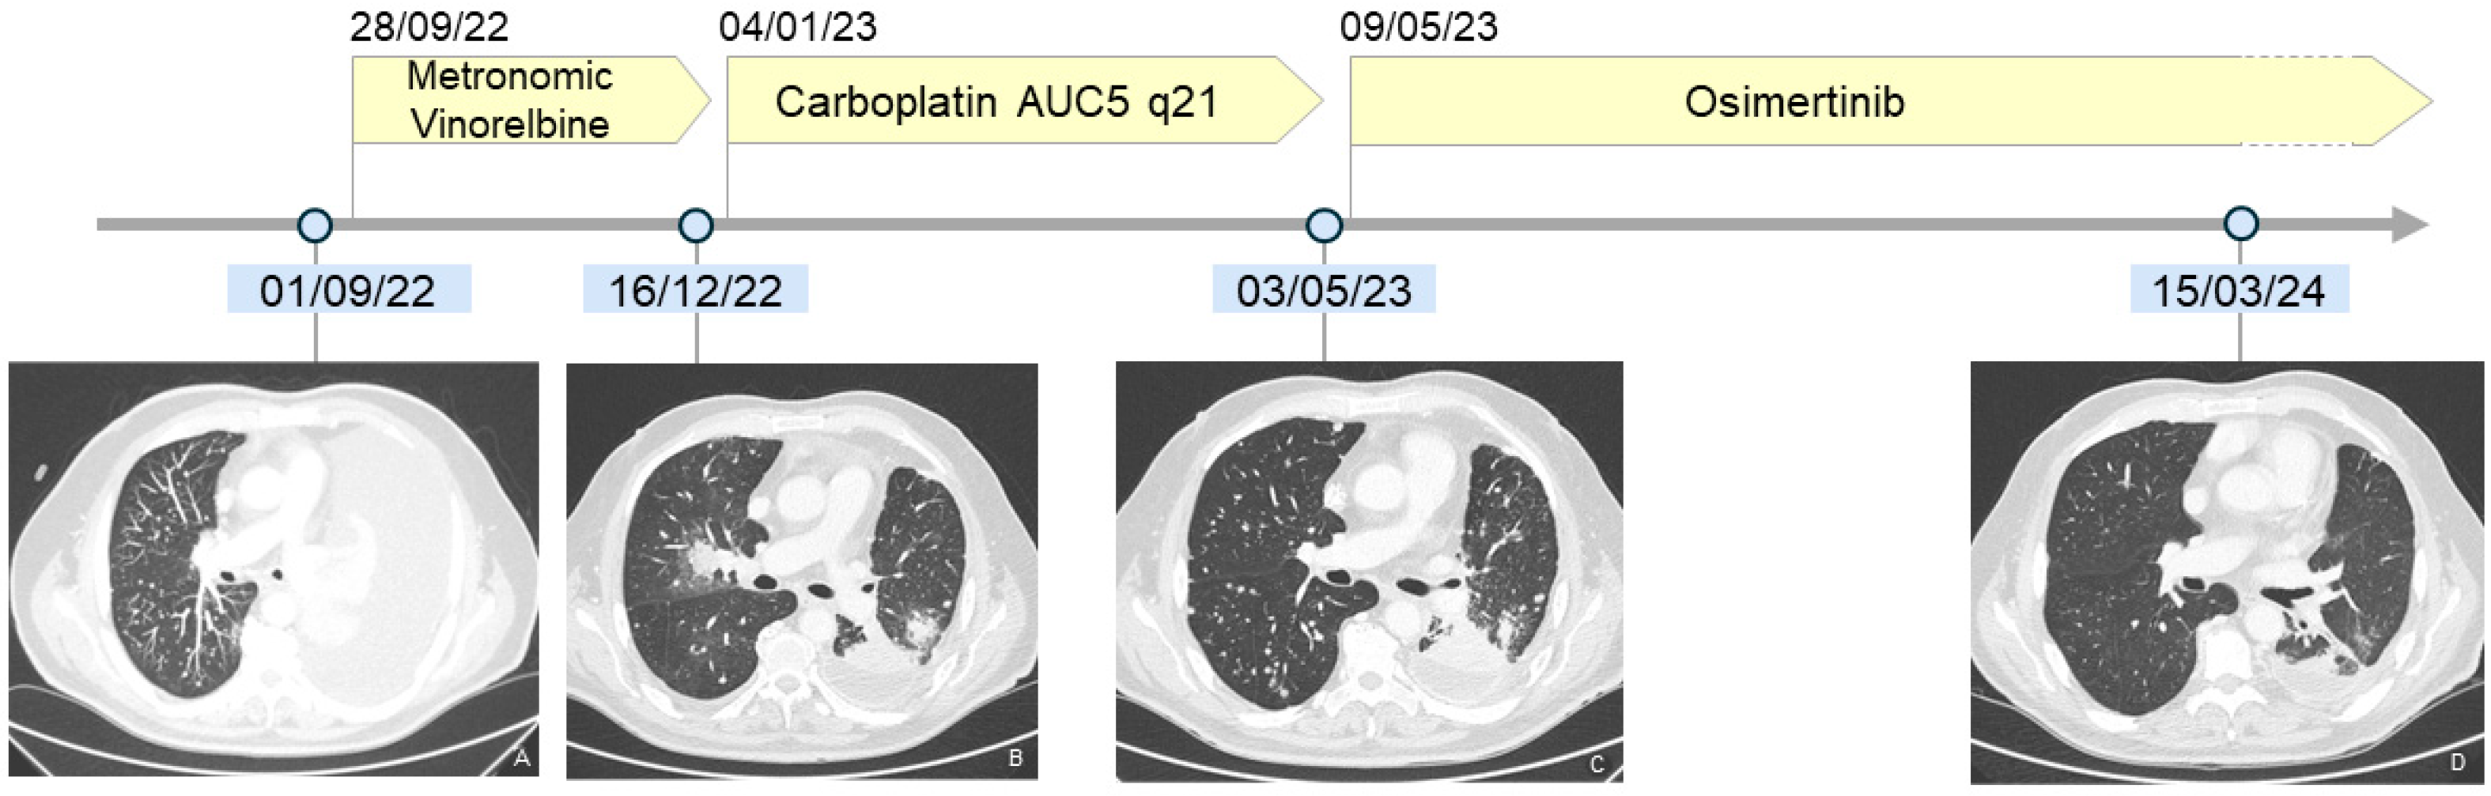The image size is (2491, 796).
Task: Click the arrowhead ending the grey timeline
Action: 2411,225
